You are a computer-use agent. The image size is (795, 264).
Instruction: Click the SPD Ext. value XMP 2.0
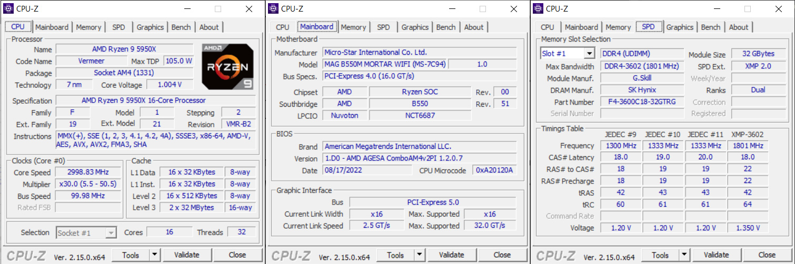758,66
